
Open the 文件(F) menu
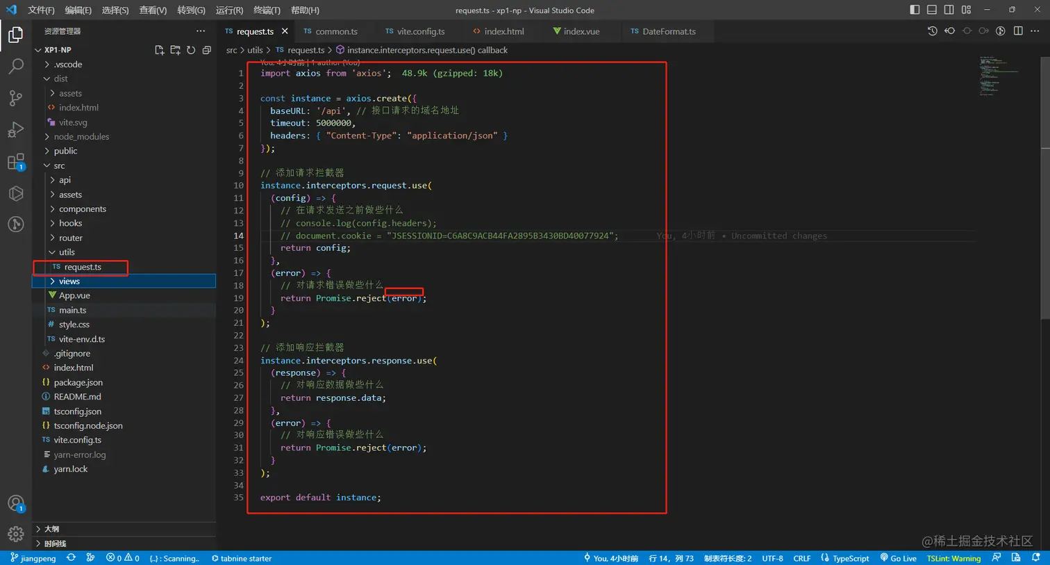tap(41, 10)
